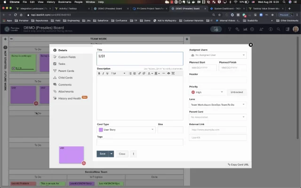Open Parent Card No Association dropdown

218,117
